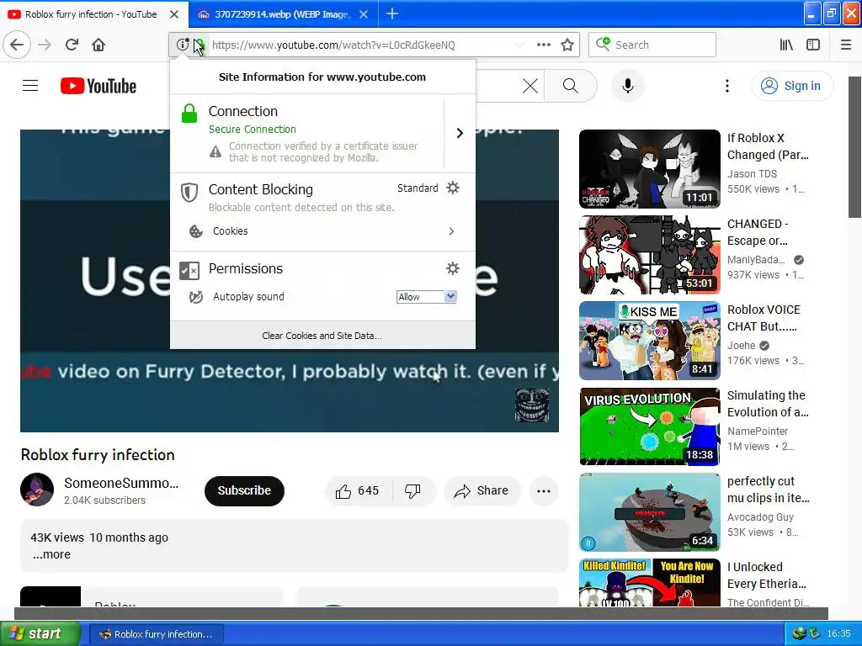Viewport: 862px width, 646px height.
Task: Open Jason TDS channel name
Action: coord(752,173)
